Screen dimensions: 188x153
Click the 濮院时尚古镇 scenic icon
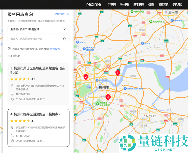[151, 21]
